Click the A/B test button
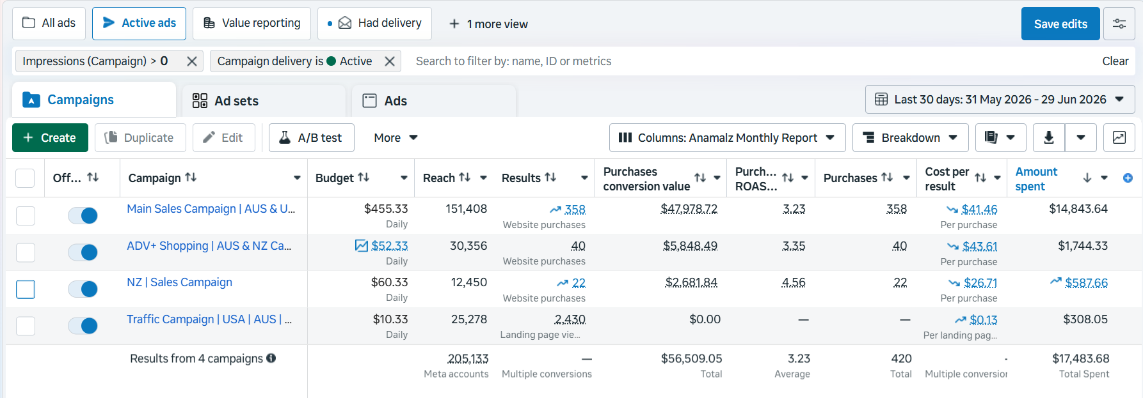This screenshot has height=398, width=1143. 311,138
